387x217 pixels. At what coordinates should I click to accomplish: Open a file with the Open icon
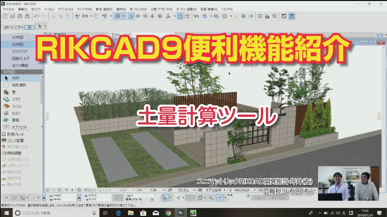pyautogui.click(x=12, y=16)
